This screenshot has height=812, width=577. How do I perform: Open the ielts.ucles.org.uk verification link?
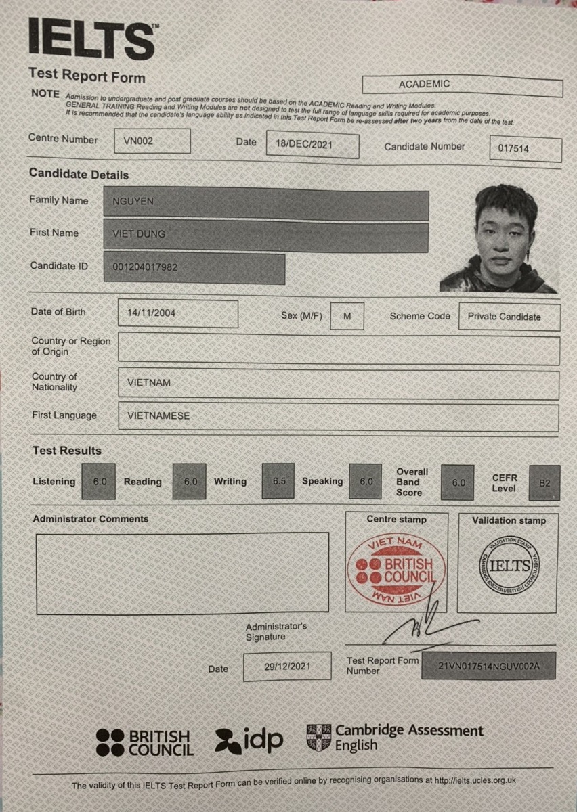[x=475, y=780]
